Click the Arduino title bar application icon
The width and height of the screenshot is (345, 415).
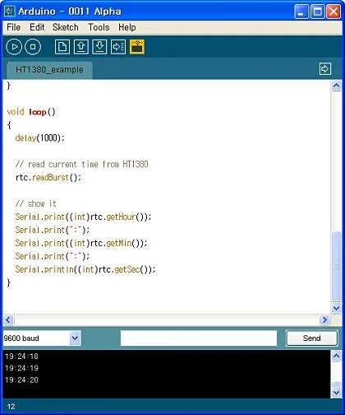click(x=10, y=12)
